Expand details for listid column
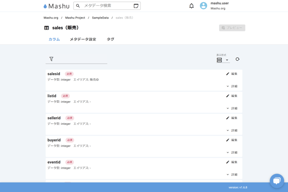Image resolution: width=288 pixels, height=192 pixels. click(x=232, y=108)
